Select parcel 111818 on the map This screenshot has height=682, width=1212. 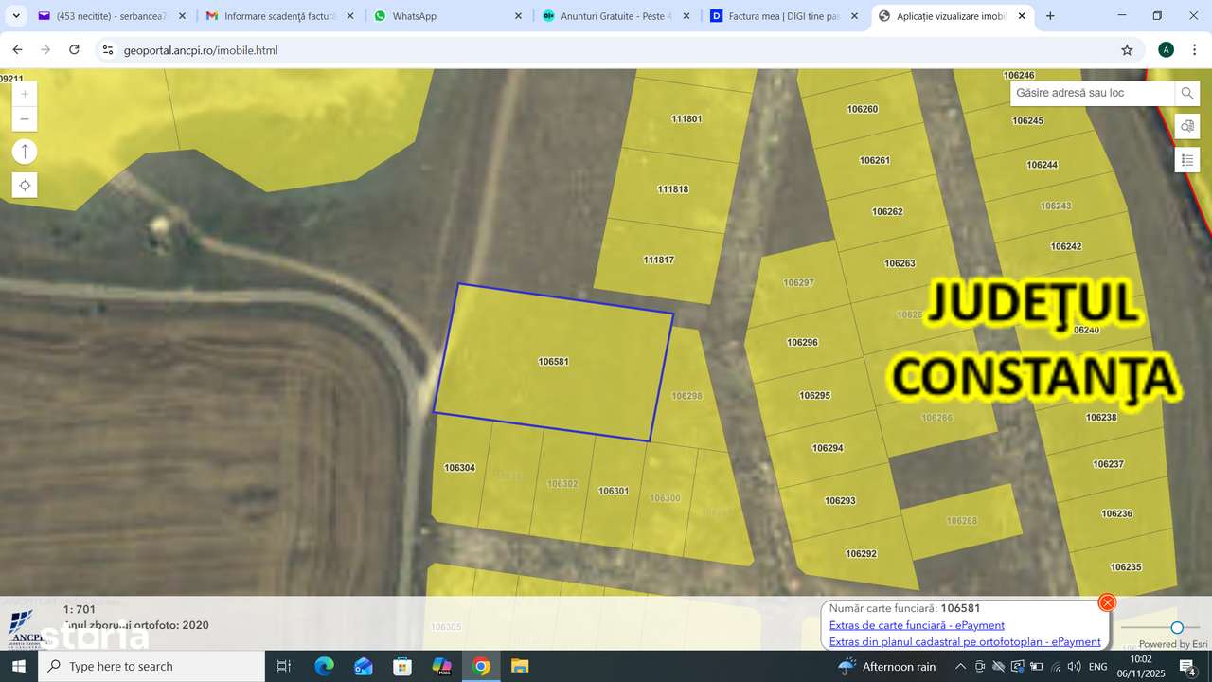click(x=672, y=189)
